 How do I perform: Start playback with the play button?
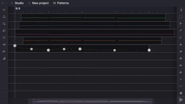[x=181, y=100]
